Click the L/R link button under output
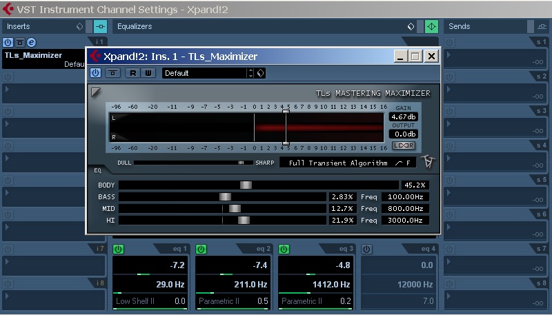Viewport: 552px width, 315px height. [x=404, y=145]
